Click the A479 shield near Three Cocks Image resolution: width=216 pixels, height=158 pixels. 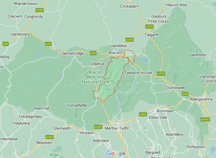(149, 26)
